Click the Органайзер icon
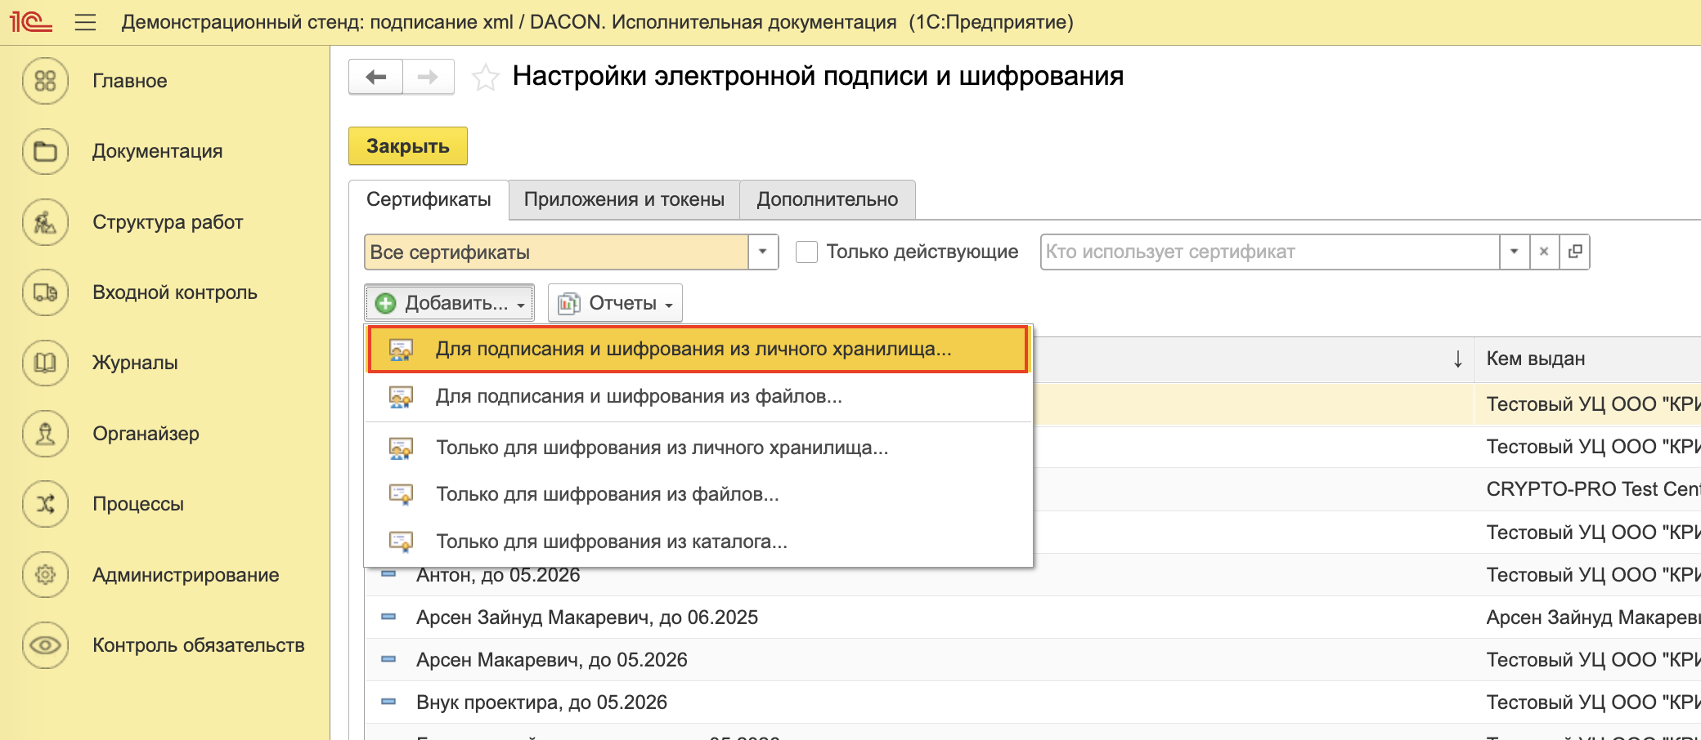 pos(45,434)
